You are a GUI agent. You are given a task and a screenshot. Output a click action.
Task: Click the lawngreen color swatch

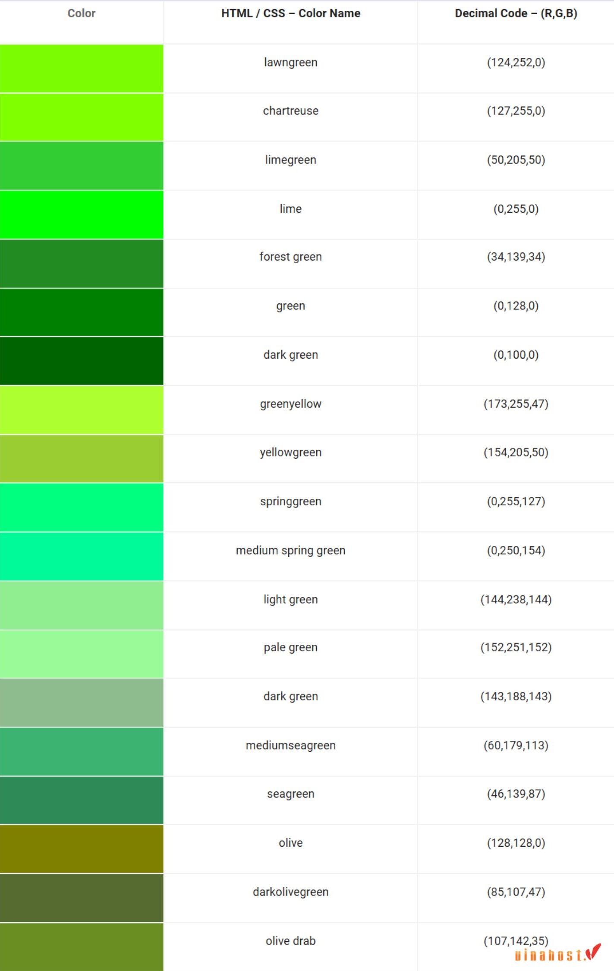[82, 68]
